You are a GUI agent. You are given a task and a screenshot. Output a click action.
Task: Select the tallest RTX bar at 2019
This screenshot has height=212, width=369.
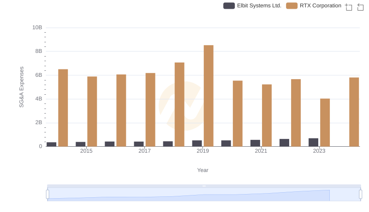[208, 96]
